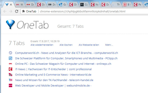Click the extension puzzle-piece icon in address bar

(x=23, y=11)
